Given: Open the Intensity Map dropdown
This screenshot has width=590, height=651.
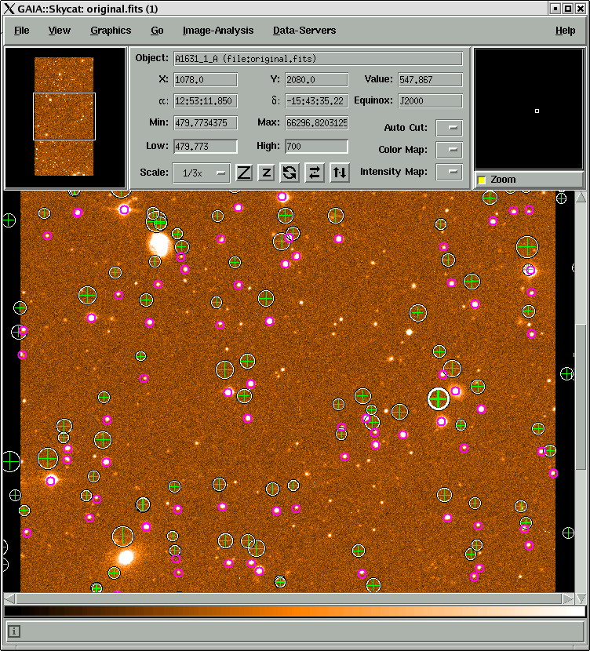Looking at the screenshot, I should coord(450,172).
